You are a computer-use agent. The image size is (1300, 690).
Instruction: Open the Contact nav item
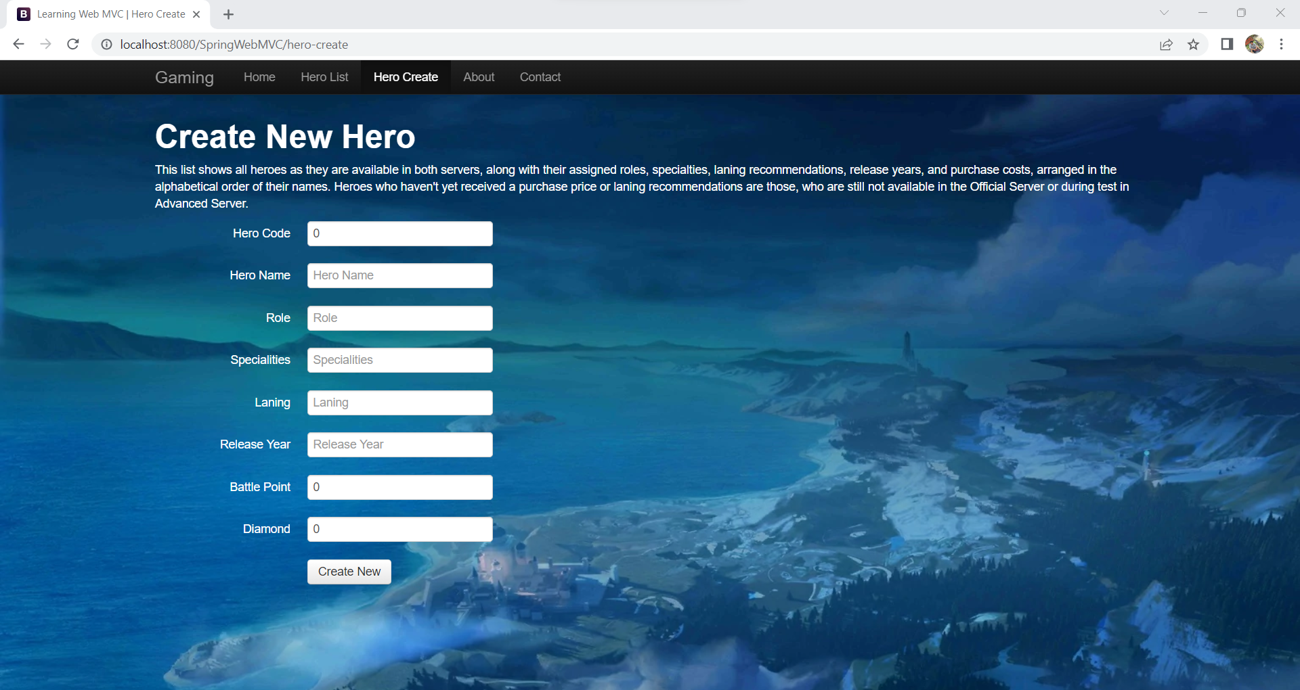[540, 77]
